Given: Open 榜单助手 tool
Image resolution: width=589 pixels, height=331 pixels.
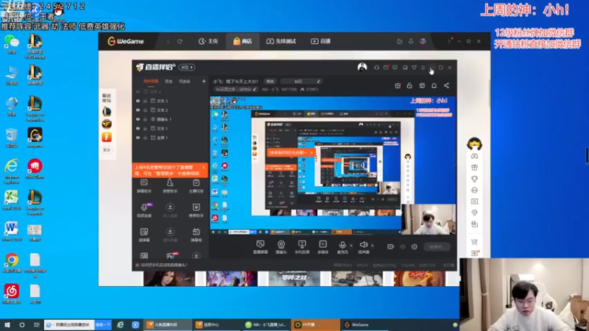Looking at the screenshot, I should click(196, 210).
